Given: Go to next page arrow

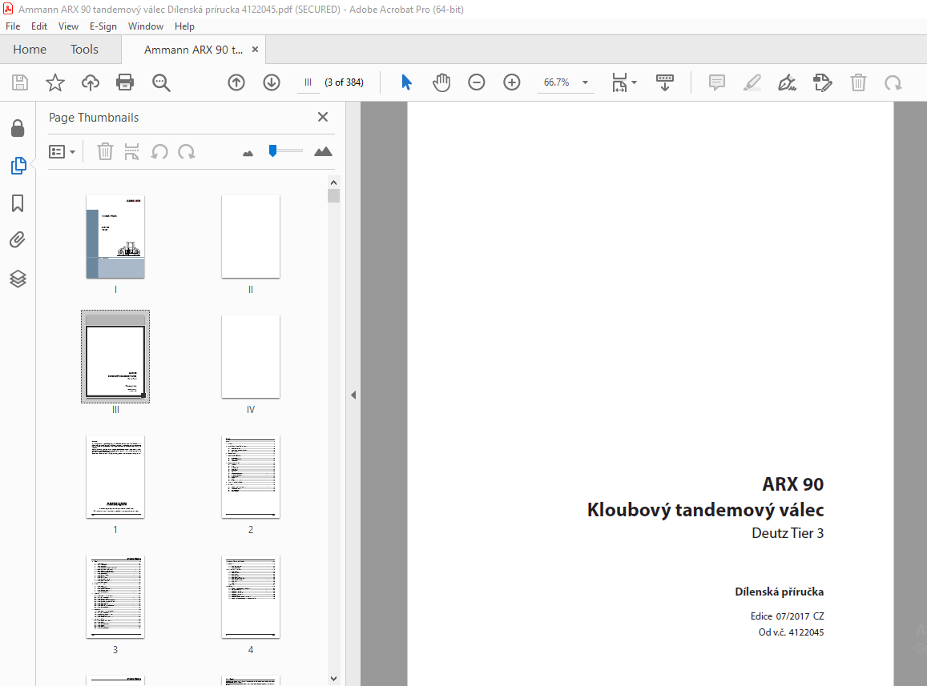Looking at the screenshot, I should (272, 82).
